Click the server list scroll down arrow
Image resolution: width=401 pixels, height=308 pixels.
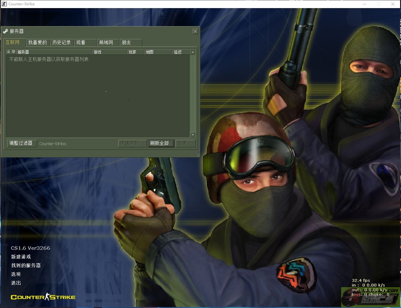pos(193,135)
